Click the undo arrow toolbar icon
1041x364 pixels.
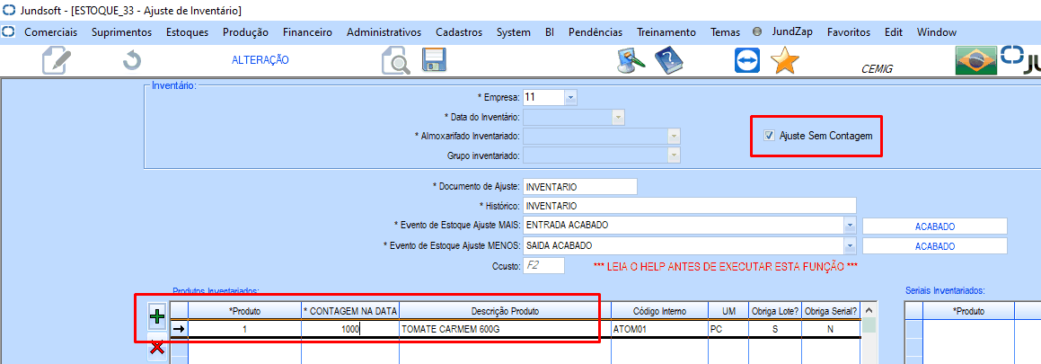pyautogui.click(x=132, y=61)
